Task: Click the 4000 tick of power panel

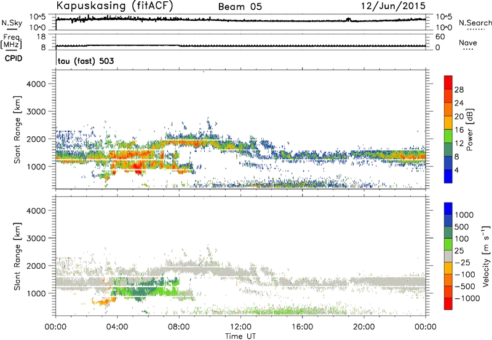Action: click(36, 84)
